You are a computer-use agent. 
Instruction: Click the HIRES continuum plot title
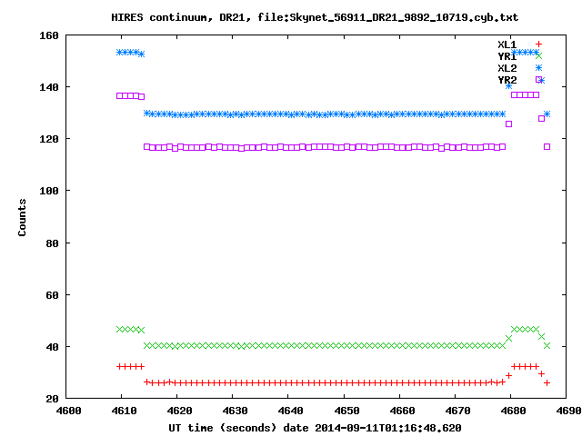[315, 17]
